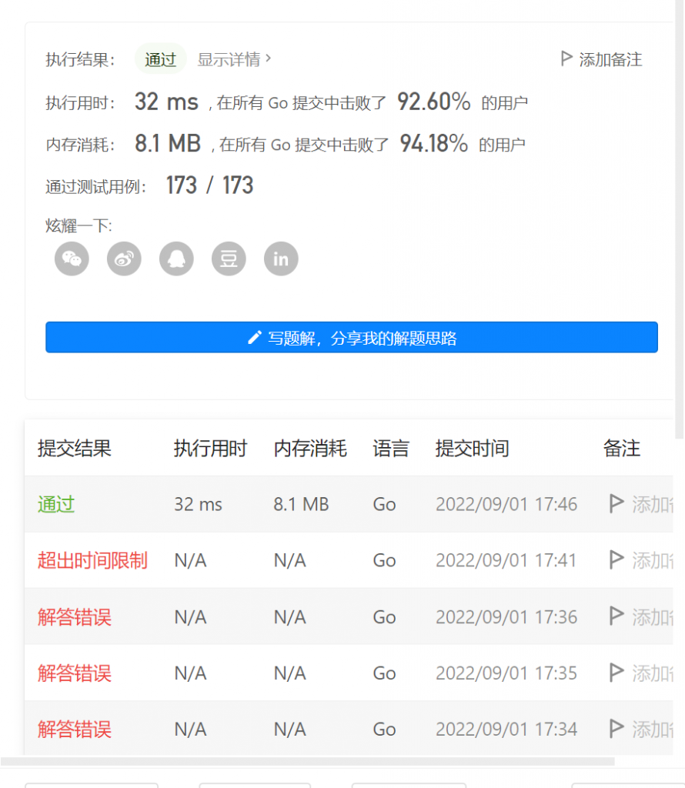Share result via the WeChat icon

coord(71,259)
